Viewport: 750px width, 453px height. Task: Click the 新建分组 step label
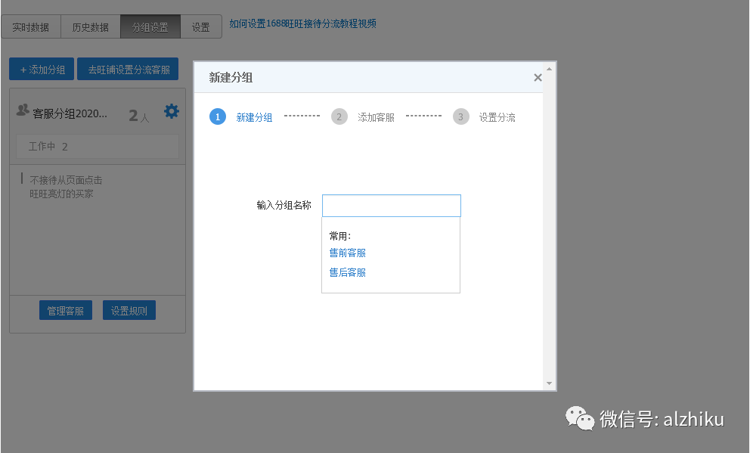(254, 117)
